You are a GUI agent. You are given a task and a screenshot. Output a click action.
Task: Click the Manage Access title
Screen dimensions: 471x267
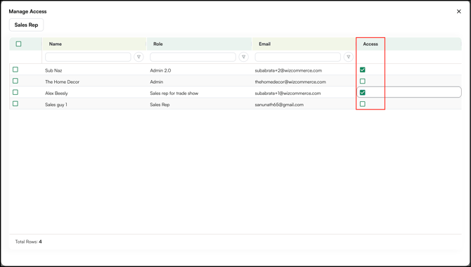pyautogui.click(x=27, y=11)
